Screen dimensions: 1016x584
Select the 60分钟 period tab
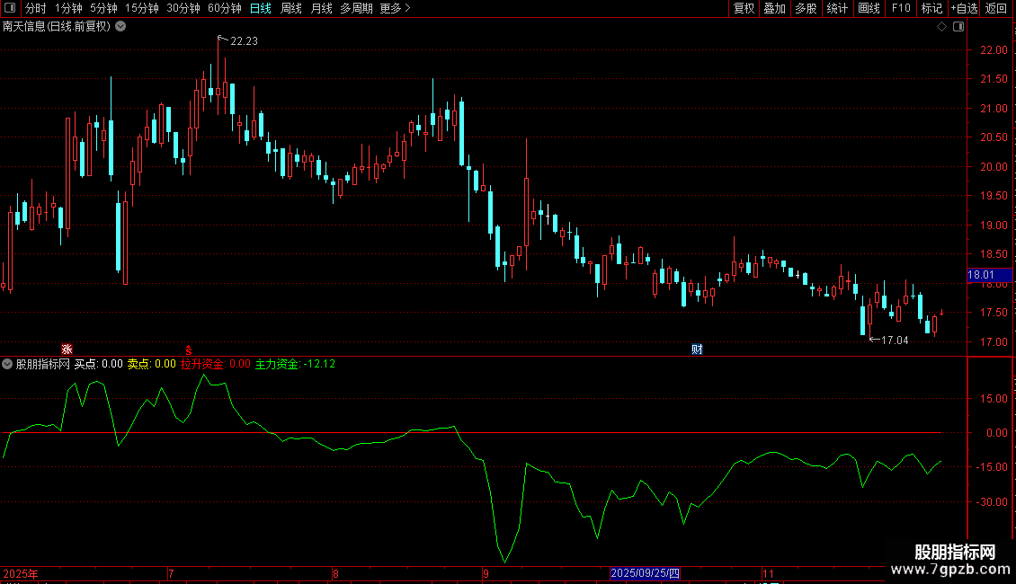click(x=225, y=8)
